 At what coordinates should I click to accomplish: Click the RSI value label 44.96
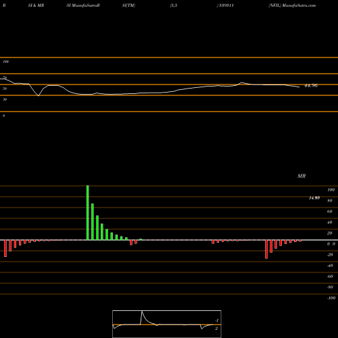click(311, 86)
